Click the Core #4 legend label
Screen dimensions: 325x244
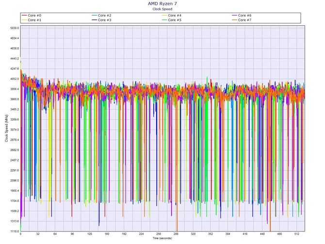(175, 16)
